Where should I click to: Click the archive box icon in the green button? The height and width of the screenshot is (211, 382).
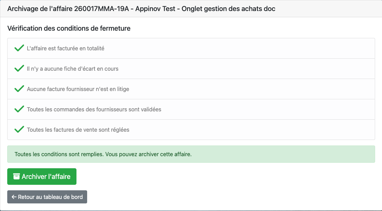(16, 177)
